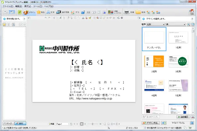The width and height of the screenshot is (197, 131).
Task: Select the 文字 text tool
Action: pos(50,12)
